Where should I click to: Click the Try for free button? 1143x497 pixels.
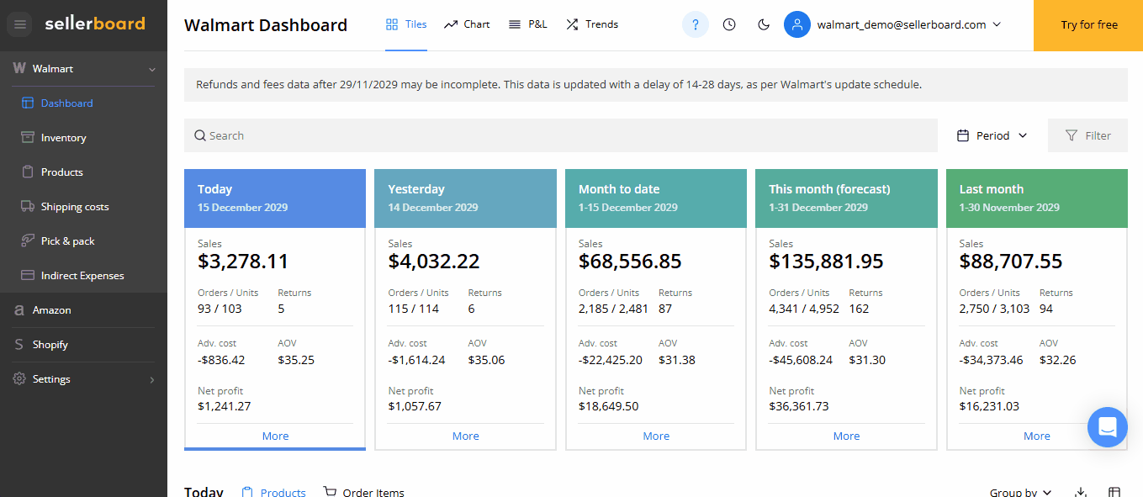(x=1088, y=25)
